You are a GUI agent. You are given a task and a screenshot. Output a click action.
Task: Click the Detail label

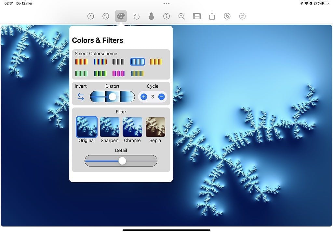[x=121, y=150]
